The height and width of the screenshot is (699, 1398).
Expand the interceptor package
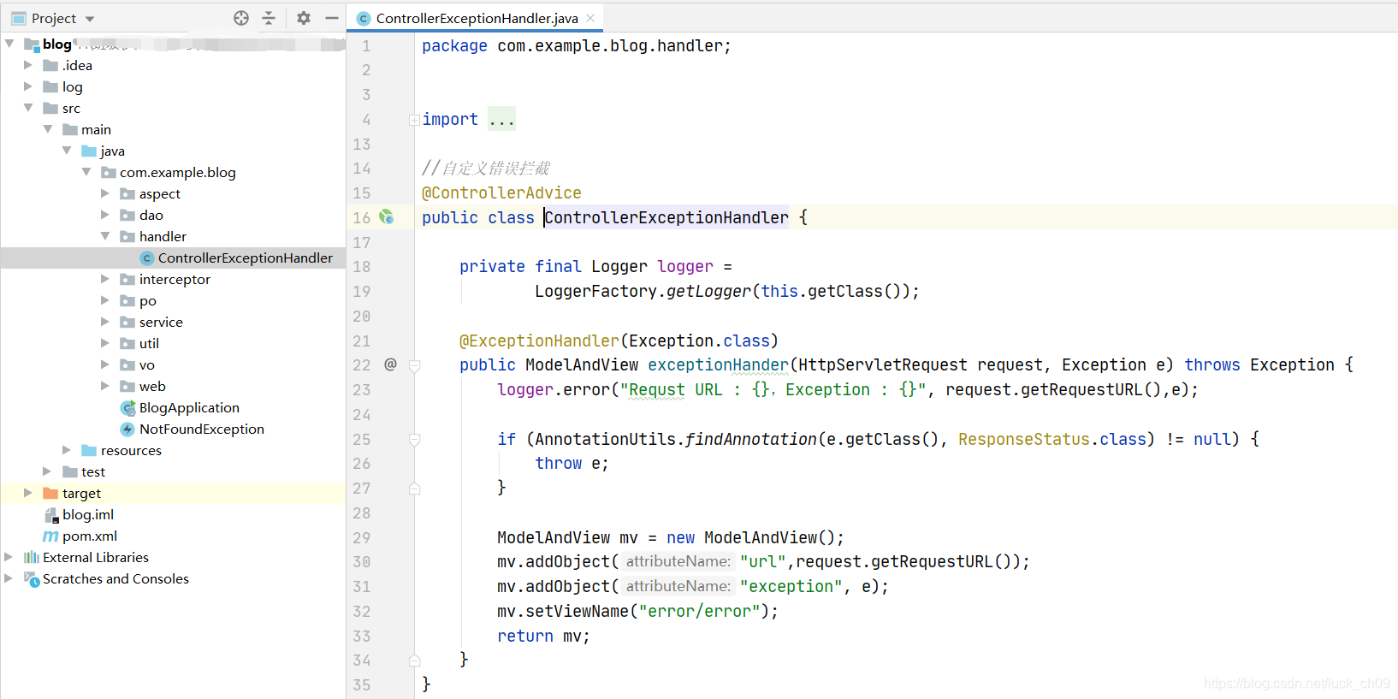coord(105,279)
